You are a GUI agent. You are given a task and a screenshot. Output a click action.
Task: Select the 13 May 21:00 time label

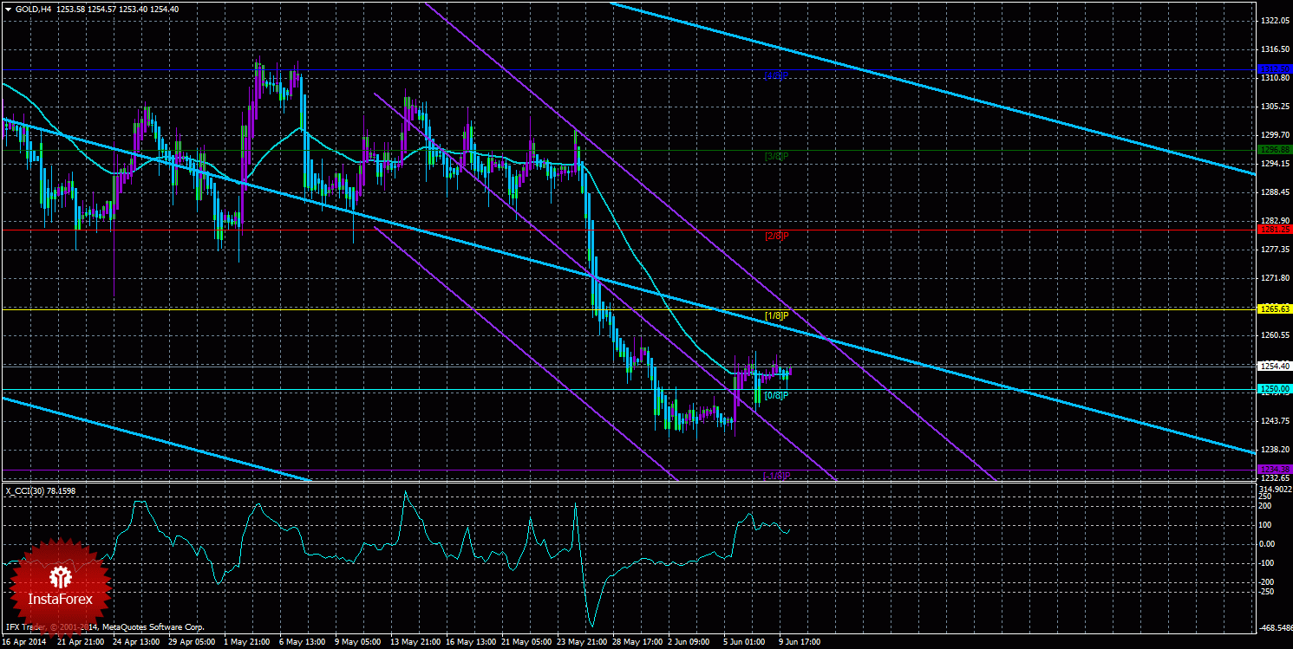click(x=417, y=643)
